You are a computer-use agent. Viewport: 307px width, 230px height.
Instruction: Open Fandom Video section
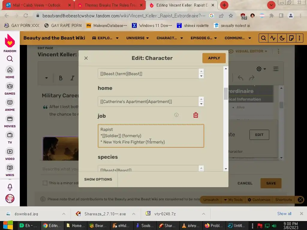[10, 155]
